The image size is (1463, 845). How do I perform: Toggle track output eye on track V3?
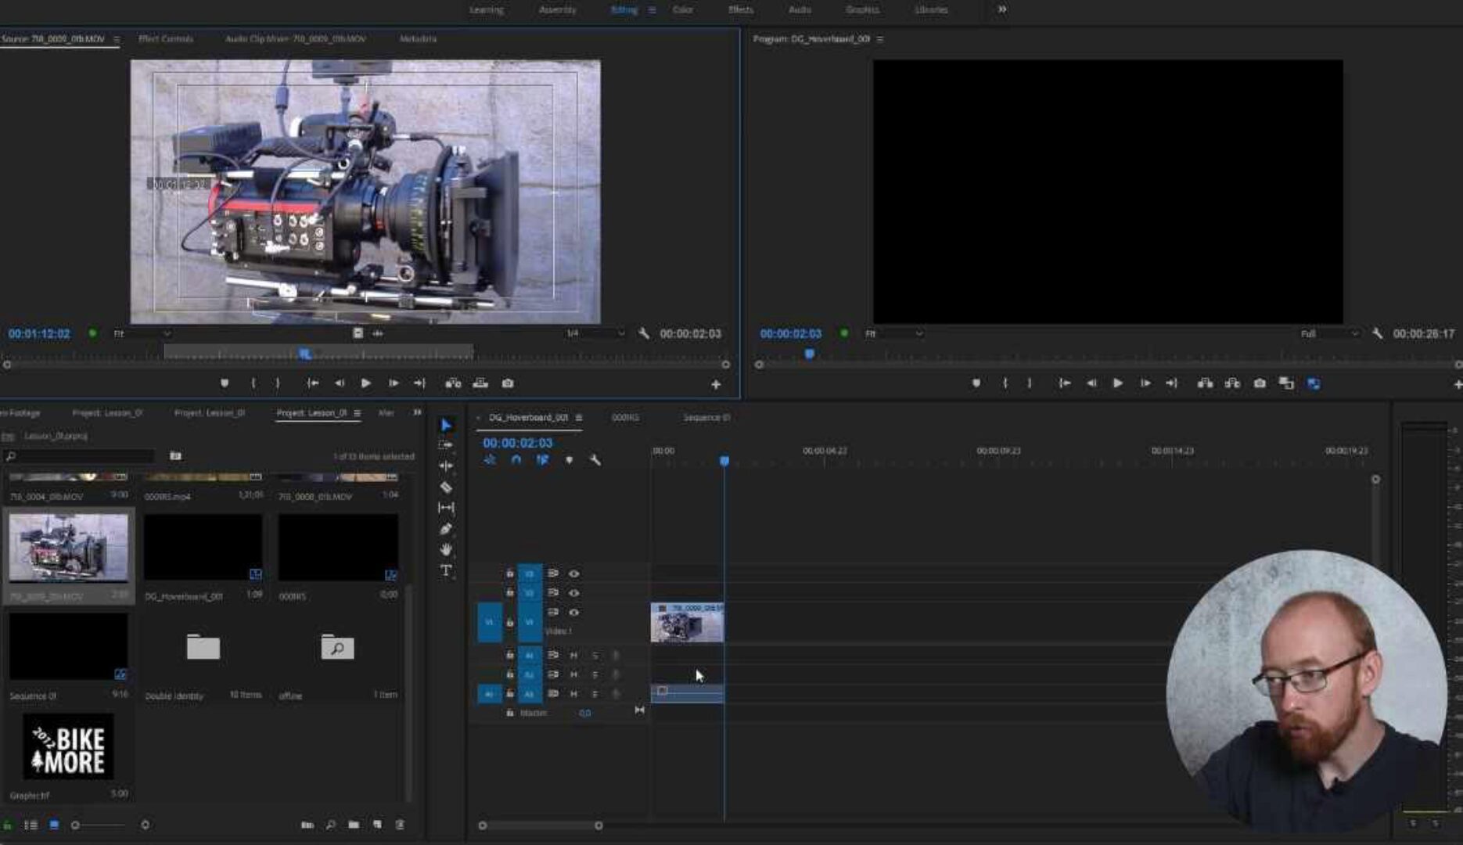tap(574, 574)
